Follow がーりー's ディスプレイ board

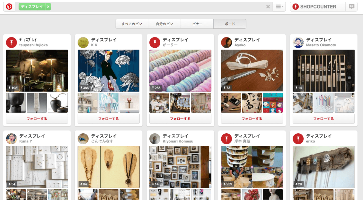(x=180, y=119)
